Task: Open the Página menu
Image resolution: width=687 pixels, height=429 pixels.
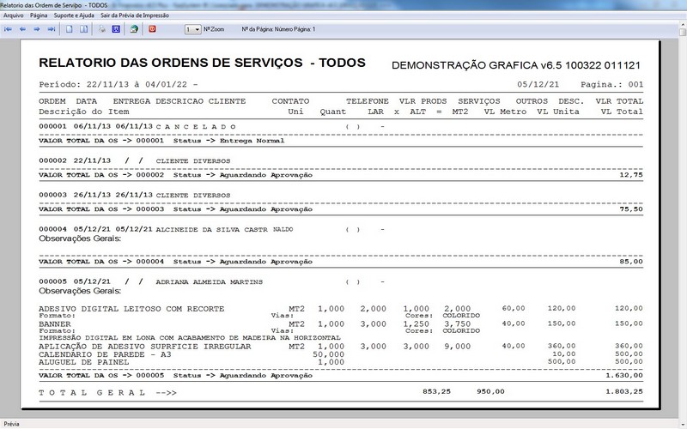Action: pyautogui.click(x=39, y=15)
